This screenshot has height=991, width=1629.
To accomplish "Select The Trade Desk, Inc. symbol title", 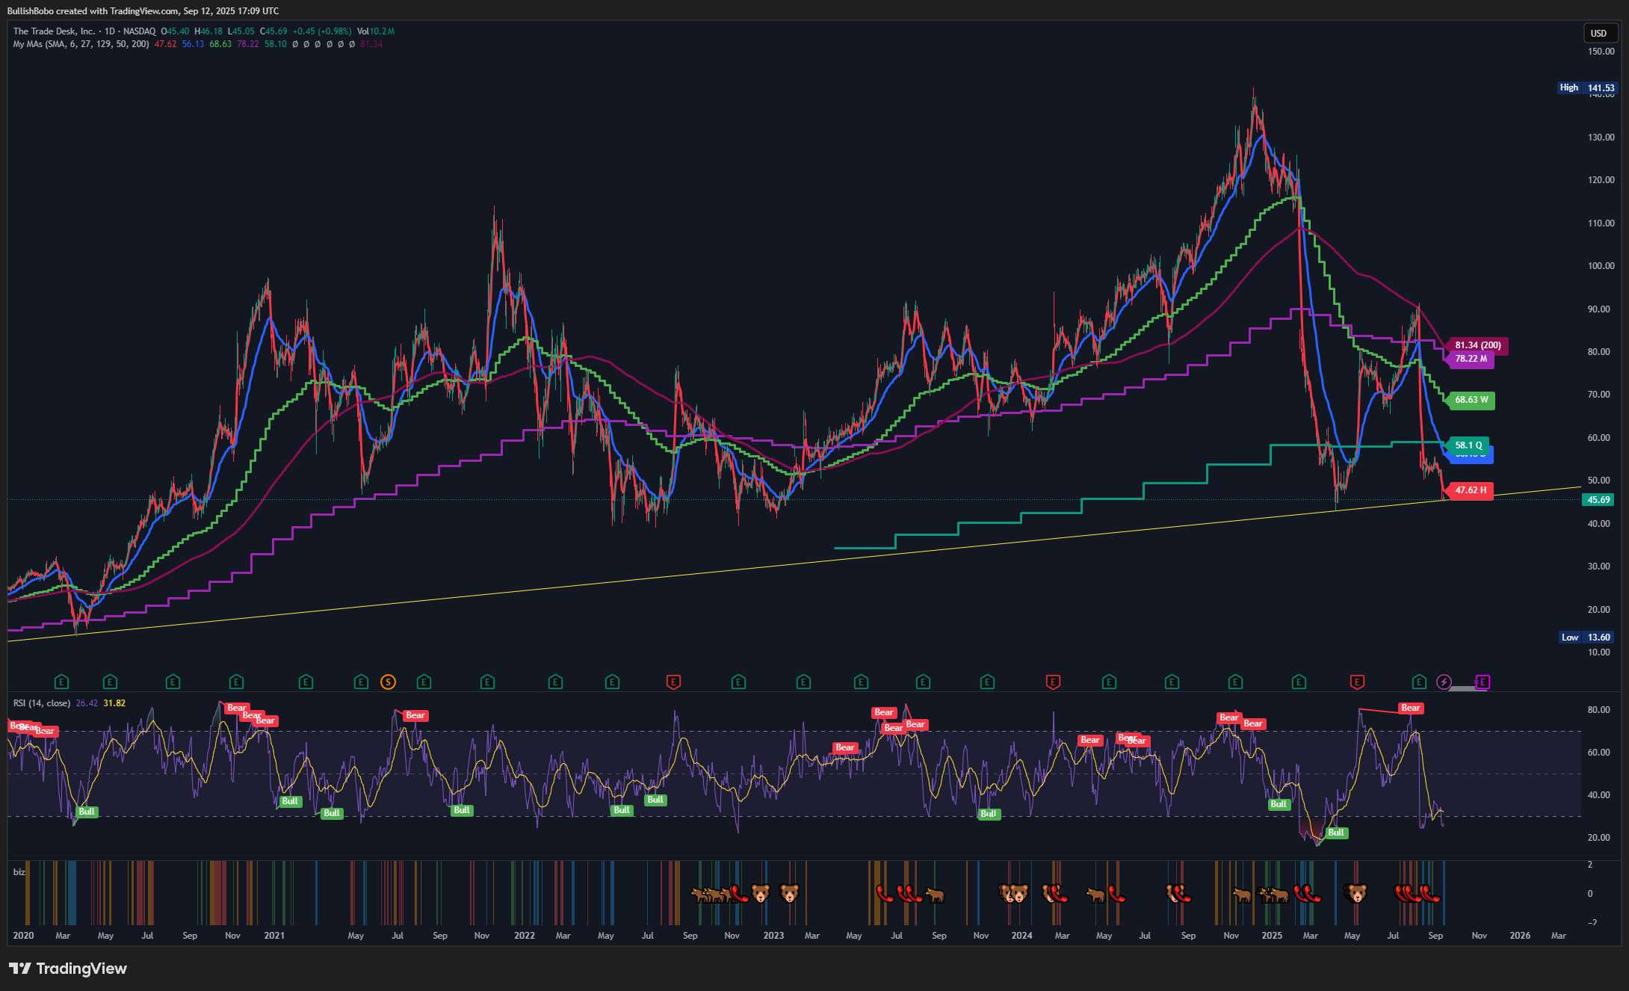I will click(x=54, y=31).
